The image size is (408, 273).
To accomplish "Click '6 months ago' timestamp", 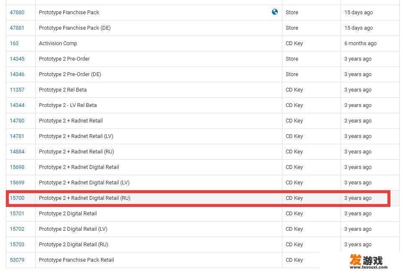I will click(x=360, y=43).
